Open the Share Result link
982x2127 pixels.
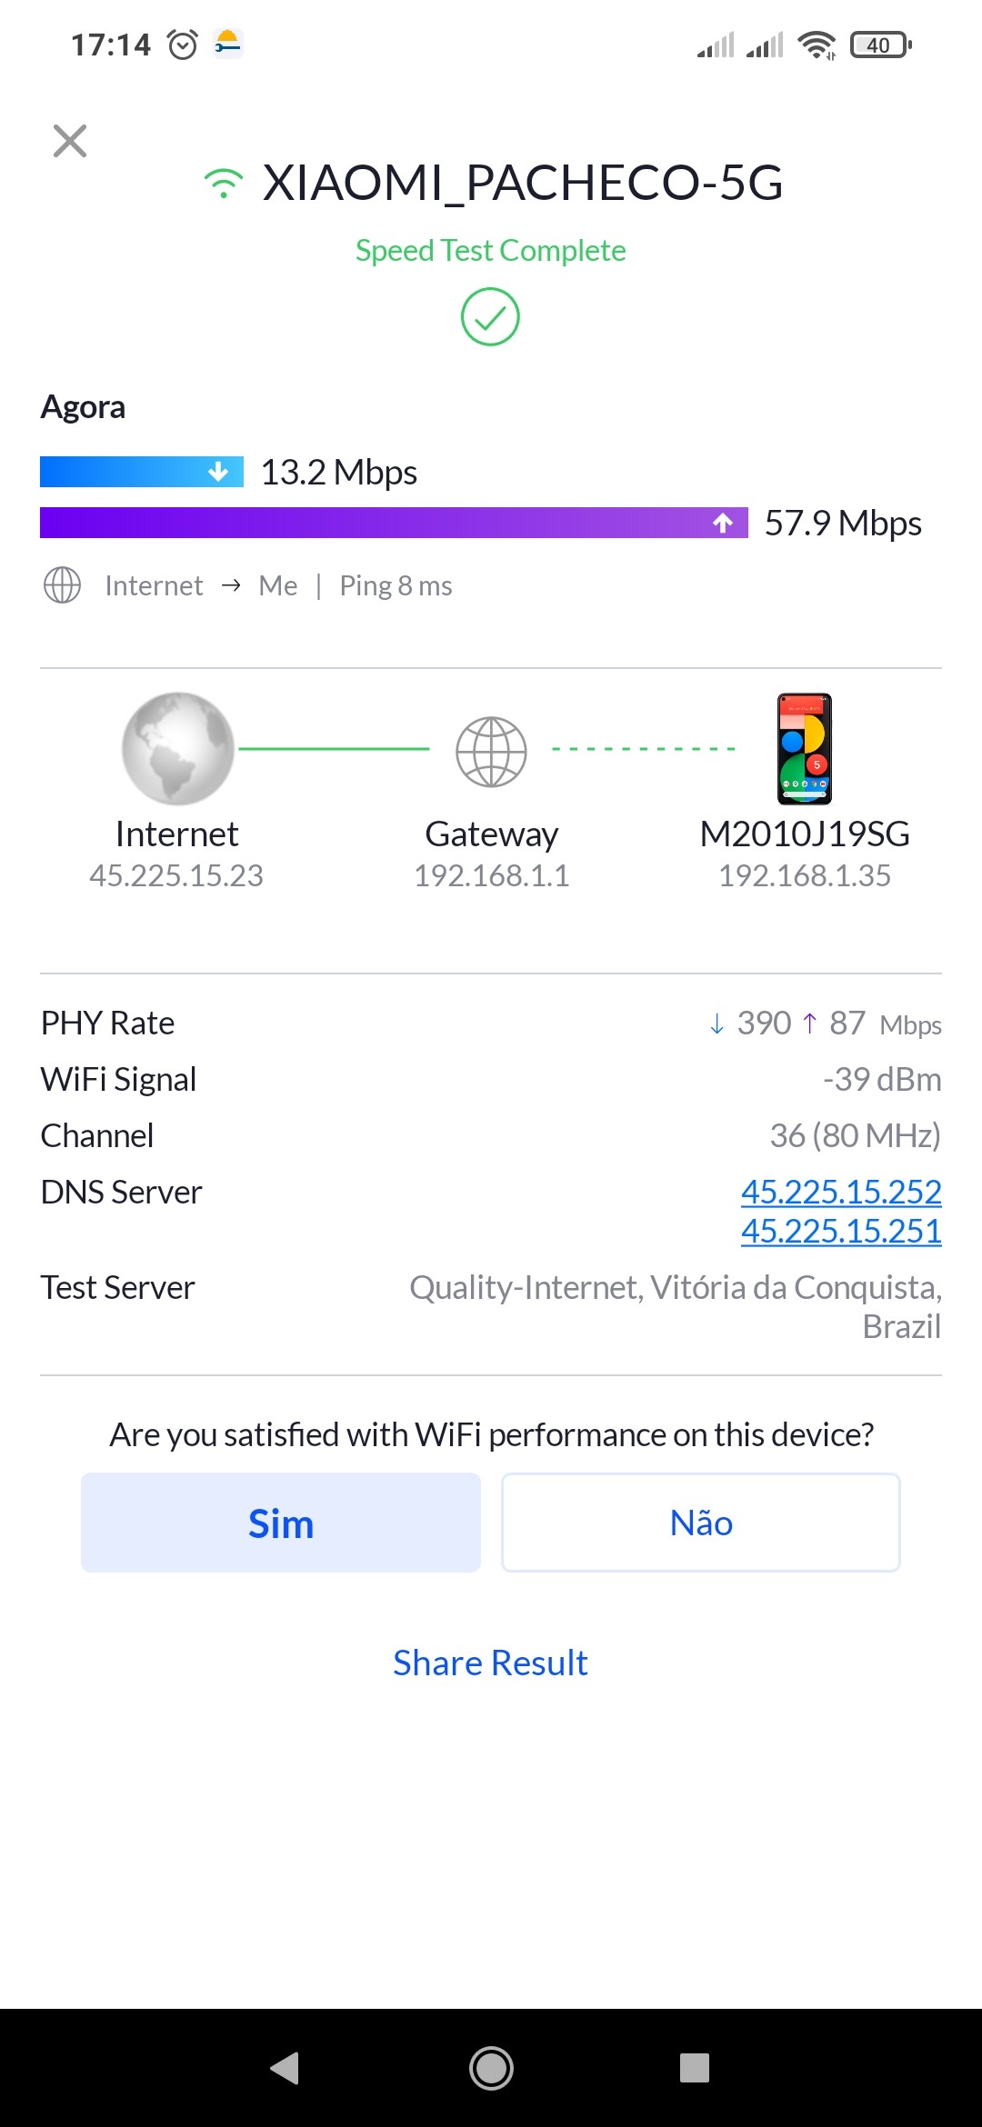pyautogui.click(x=490, y=1663)
